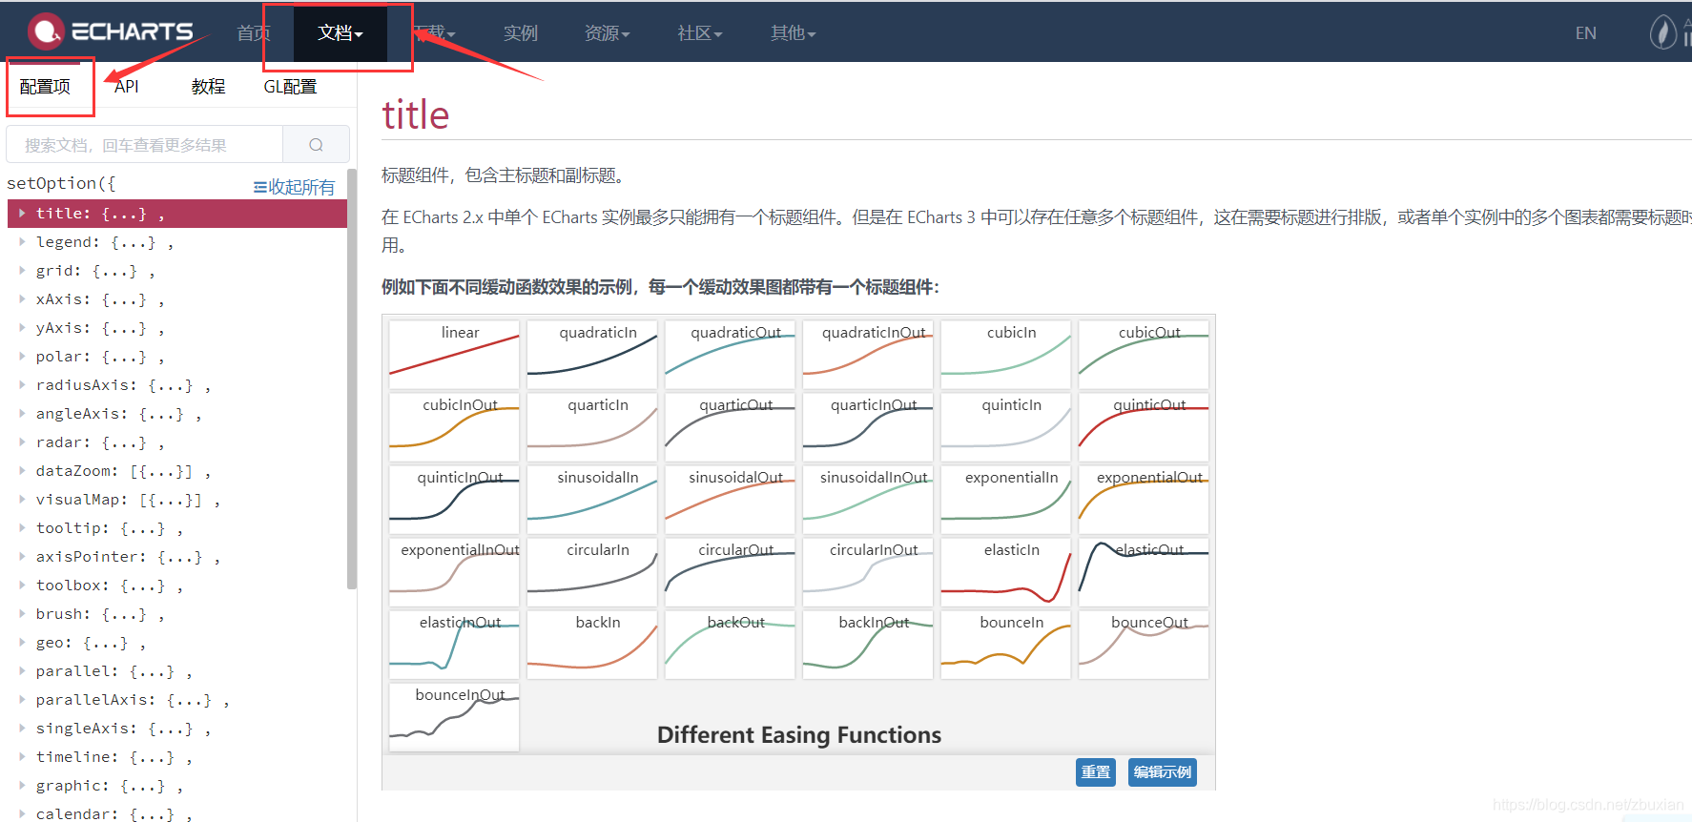Screen dimensions: 1692x822
Task: Click the bounceOut easing chart
Action: (x=1144, y=644)
